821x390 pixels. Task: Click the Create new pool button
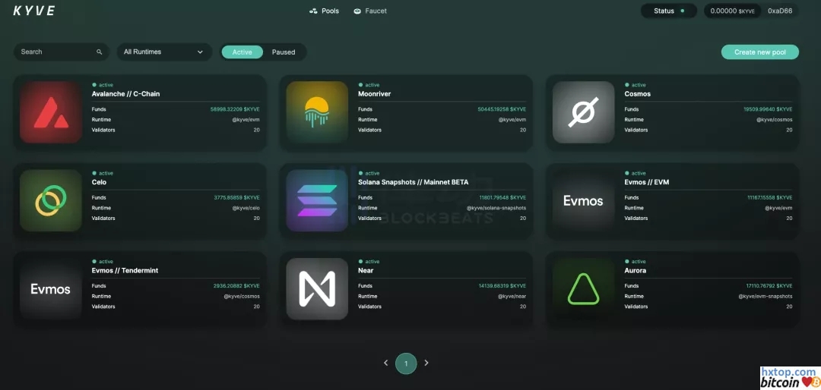click(x=759, y=52)
